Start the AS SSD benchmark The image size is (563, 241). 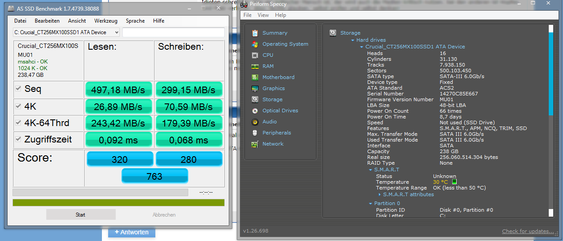(81, 215)
